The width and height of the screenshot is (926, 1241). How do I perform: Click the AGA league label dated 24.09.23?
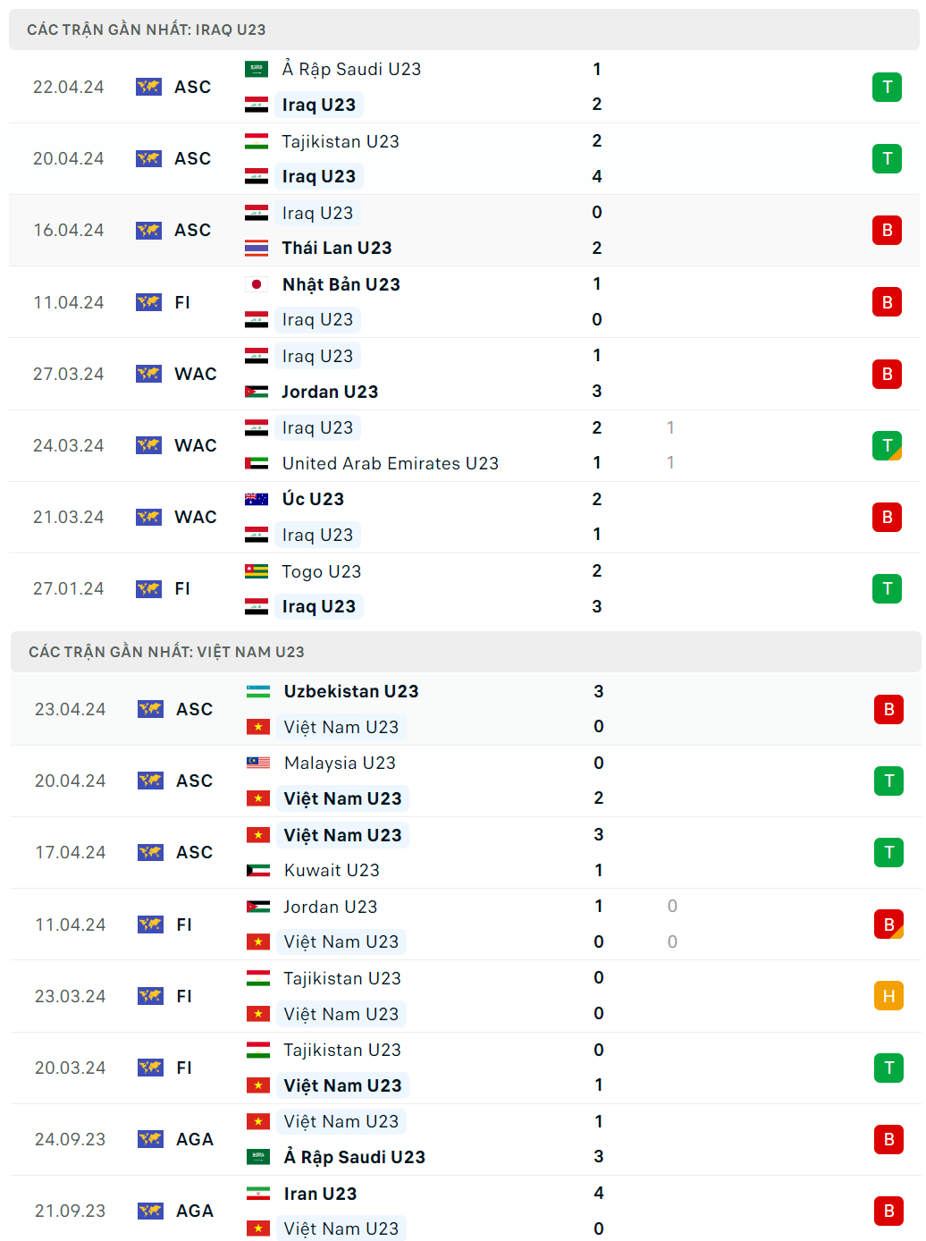[195, 1139]
